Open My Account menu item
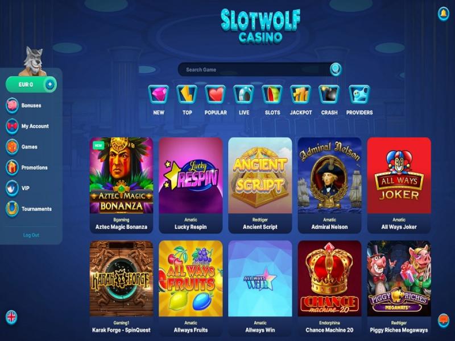Viewport: 455px width, 341px height. click(x=27, y=126)
